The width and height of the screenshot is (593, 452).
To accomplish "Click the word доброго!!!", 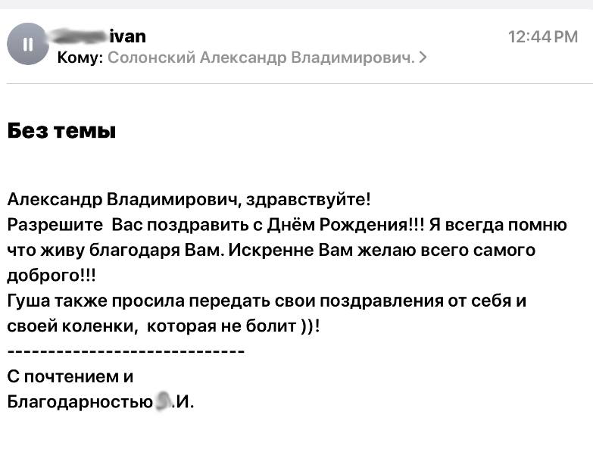I will tap(51, 276).
